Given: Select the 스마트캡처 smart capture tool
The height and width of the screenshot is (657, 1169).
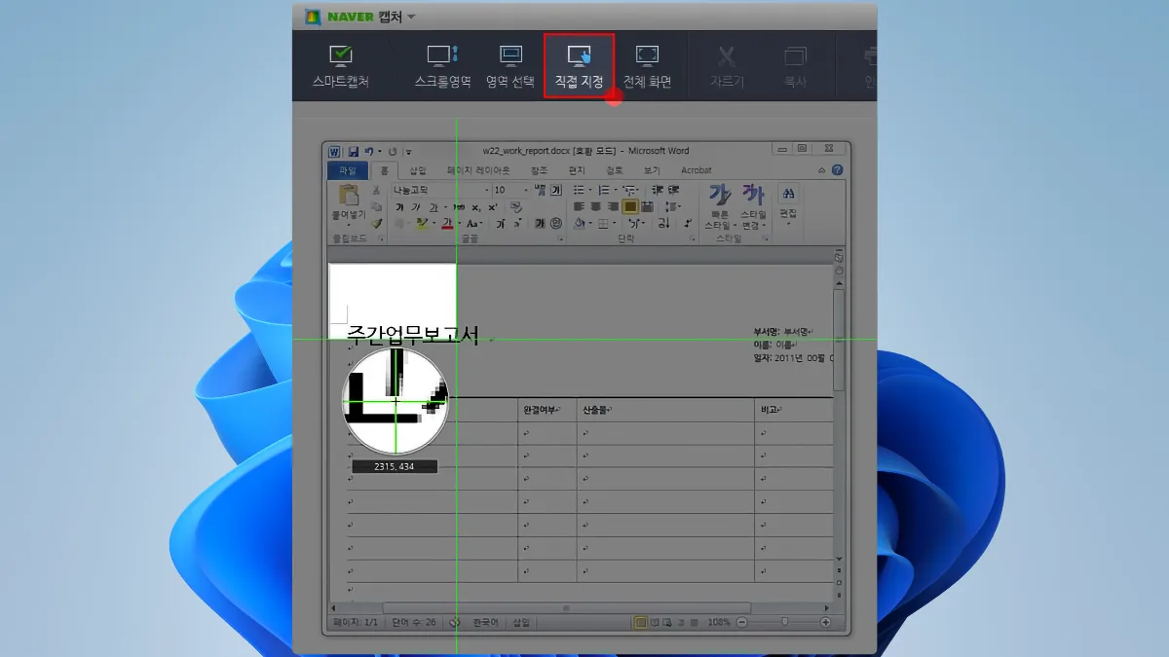Looking at the screenshot, I should pos(340,63).
